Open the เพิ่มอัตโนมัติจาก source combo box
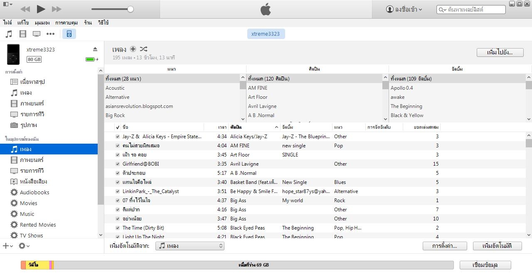Viewport: 532px width, 274px height. point(190,246)
